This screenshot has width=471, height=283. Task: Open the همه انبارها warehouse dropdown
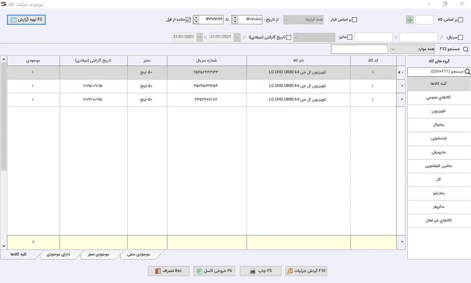click(303, 20)
